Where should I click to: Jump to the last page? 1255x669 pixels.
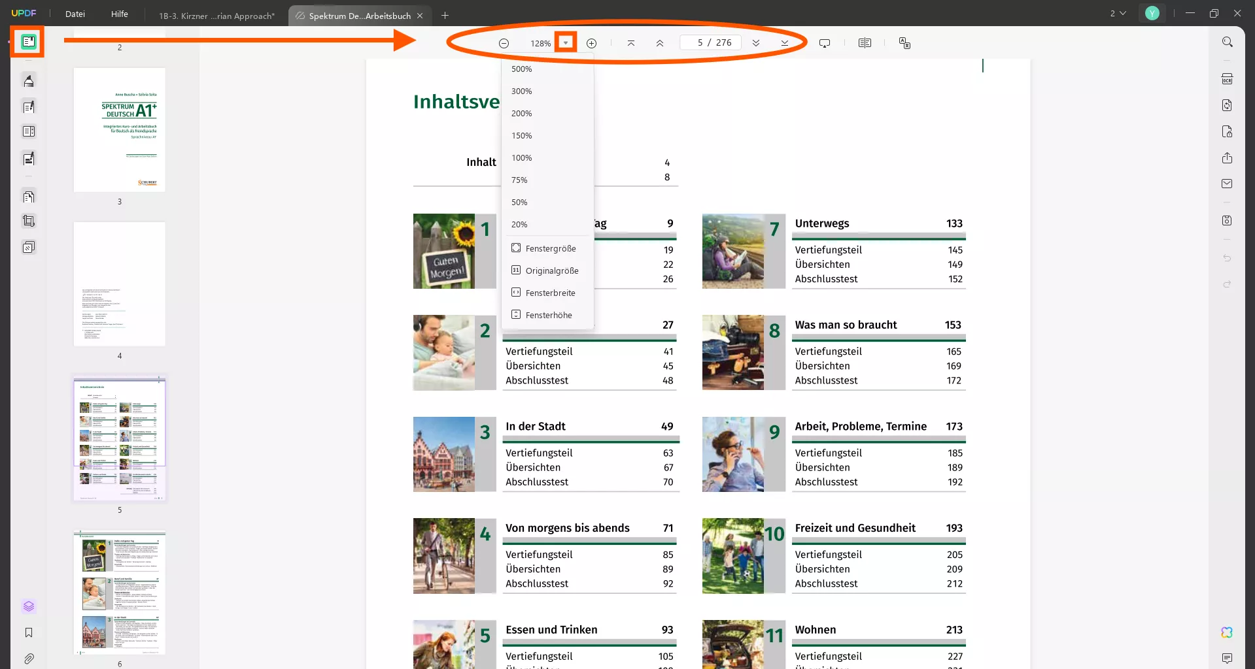coord(785,43)
